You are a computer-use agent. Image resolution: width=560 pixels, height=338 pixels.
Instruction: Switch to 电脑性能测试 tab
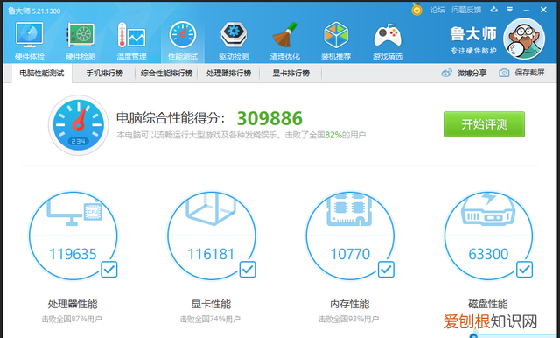pos(42,74)
